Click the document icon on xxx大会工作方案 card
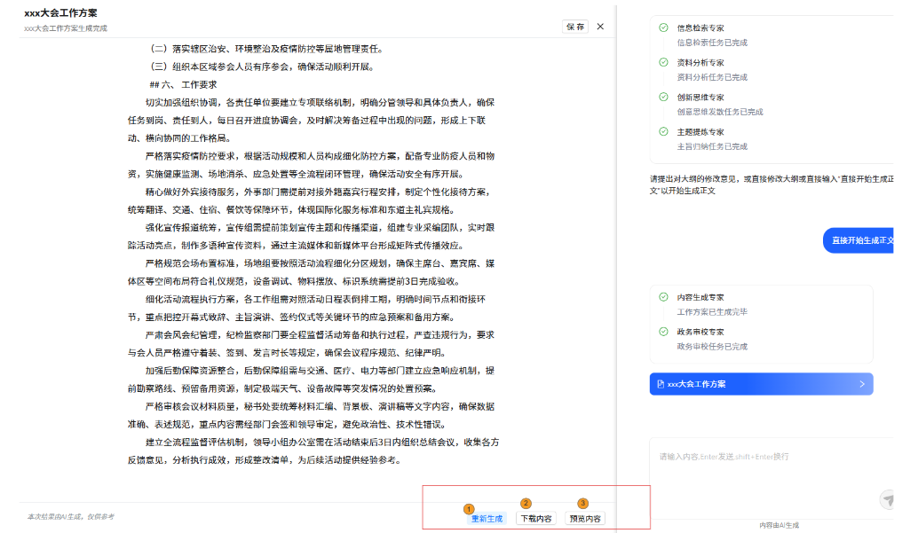 coord(660,384)
